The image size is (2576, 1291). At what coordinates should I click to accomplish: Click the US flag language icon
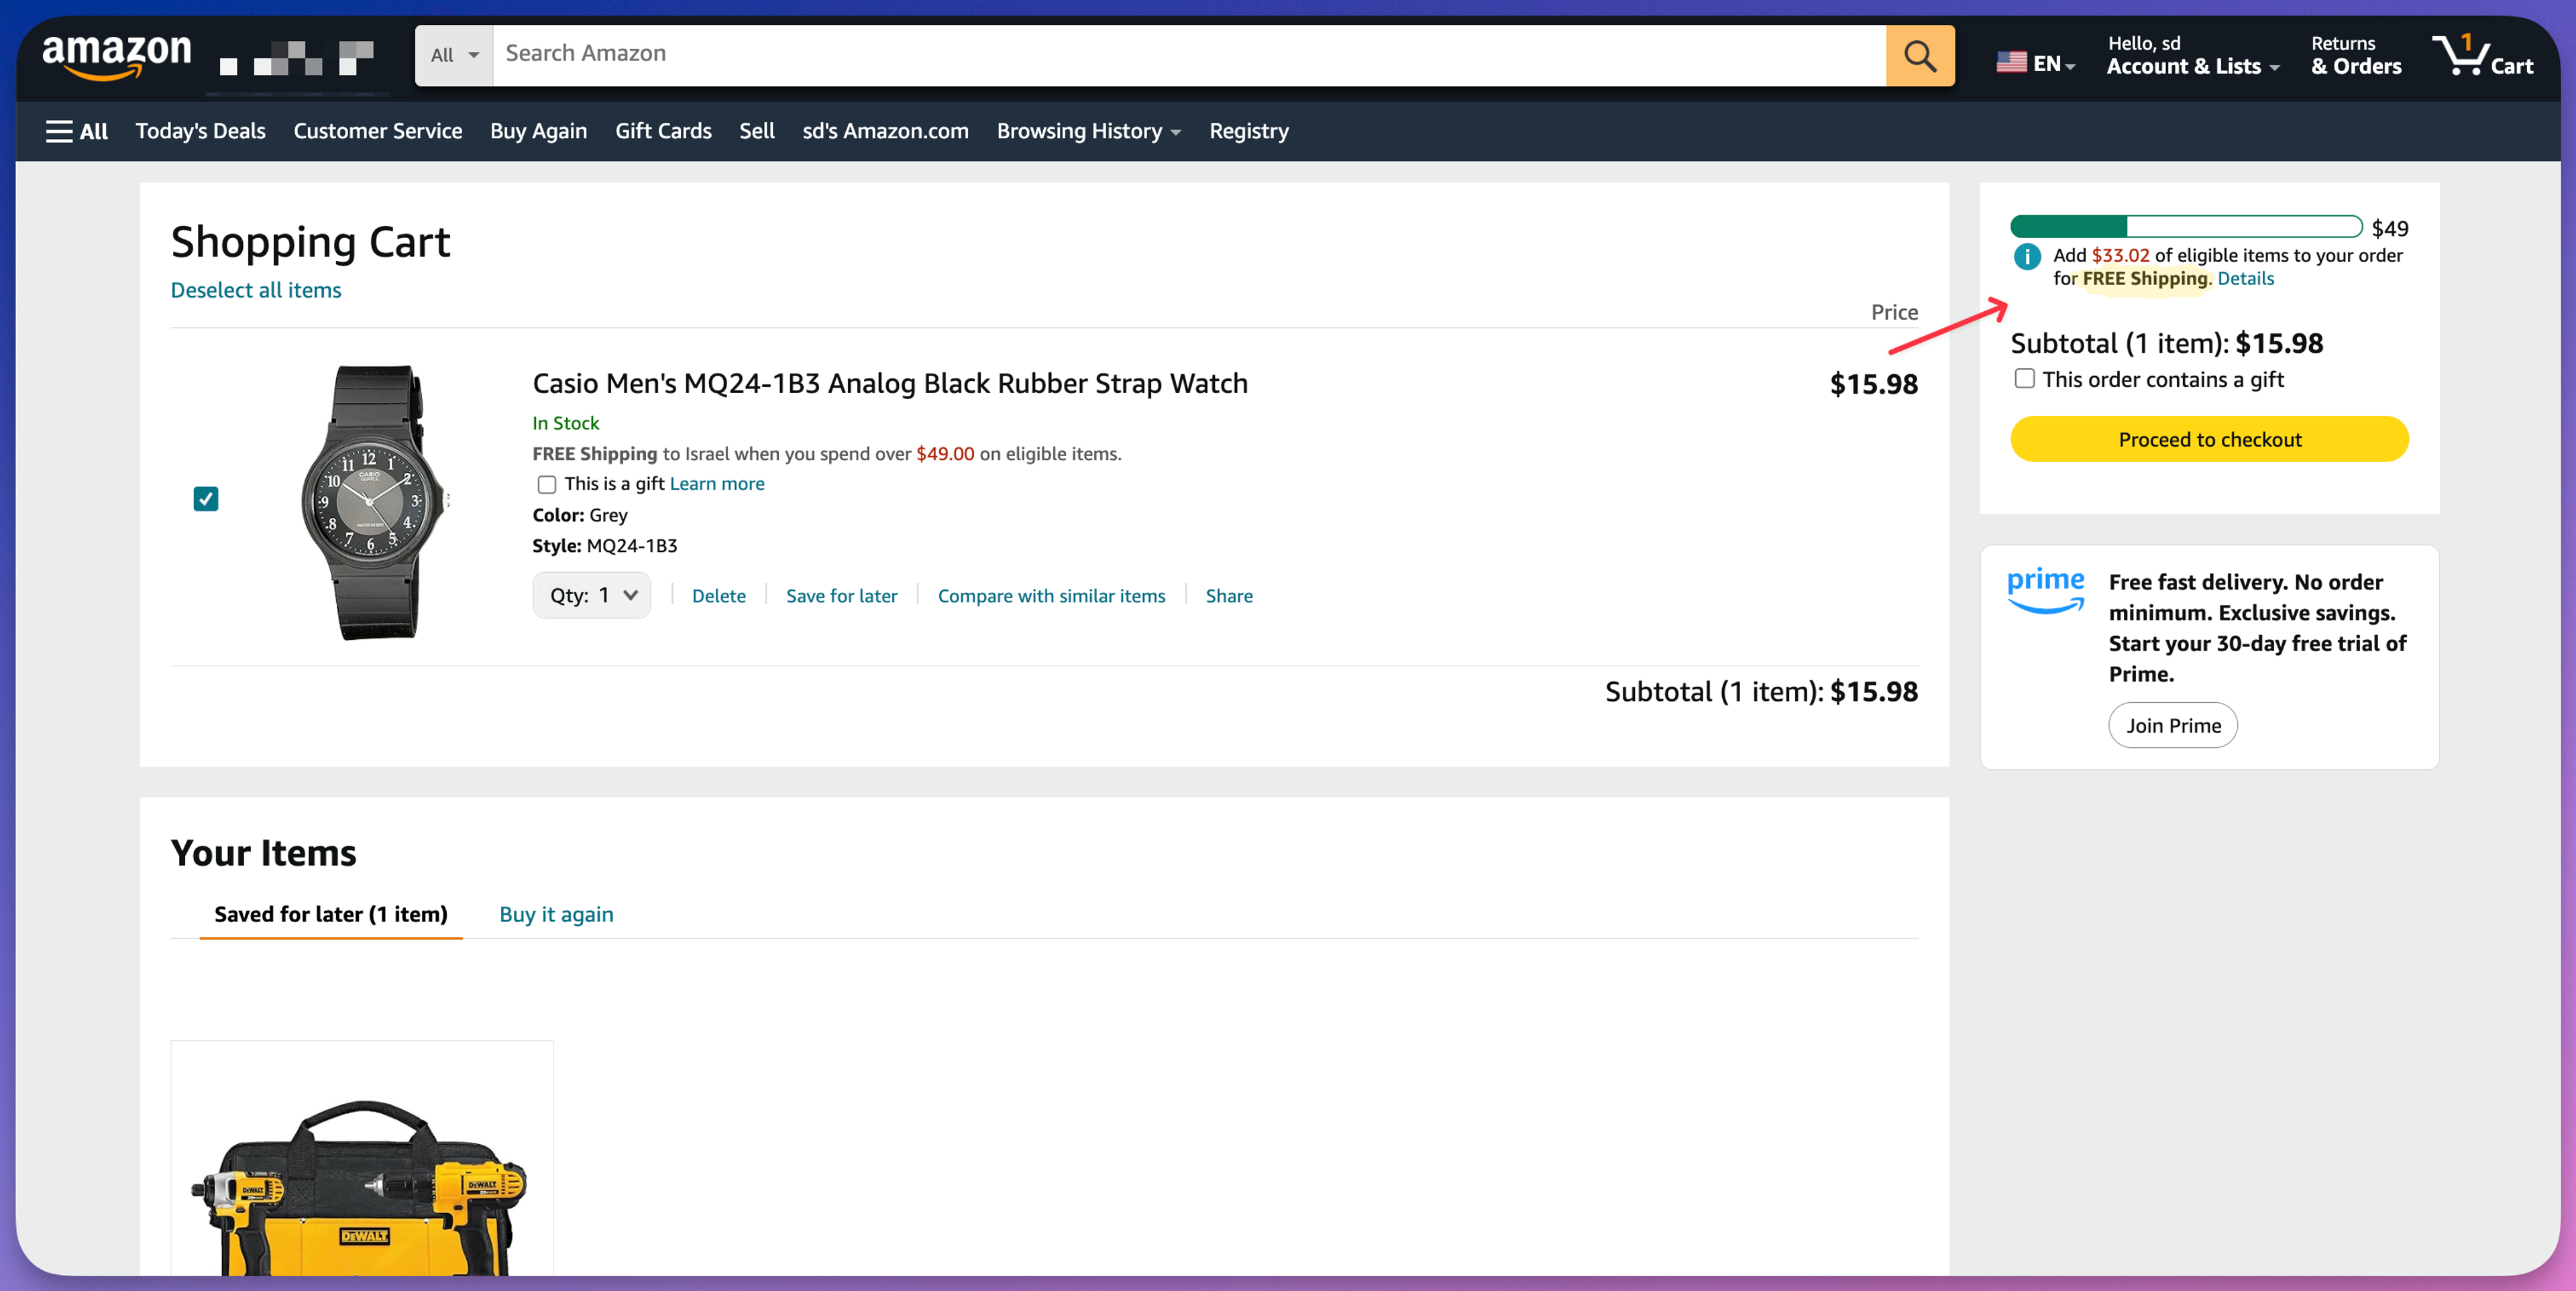click(2011, 62)
